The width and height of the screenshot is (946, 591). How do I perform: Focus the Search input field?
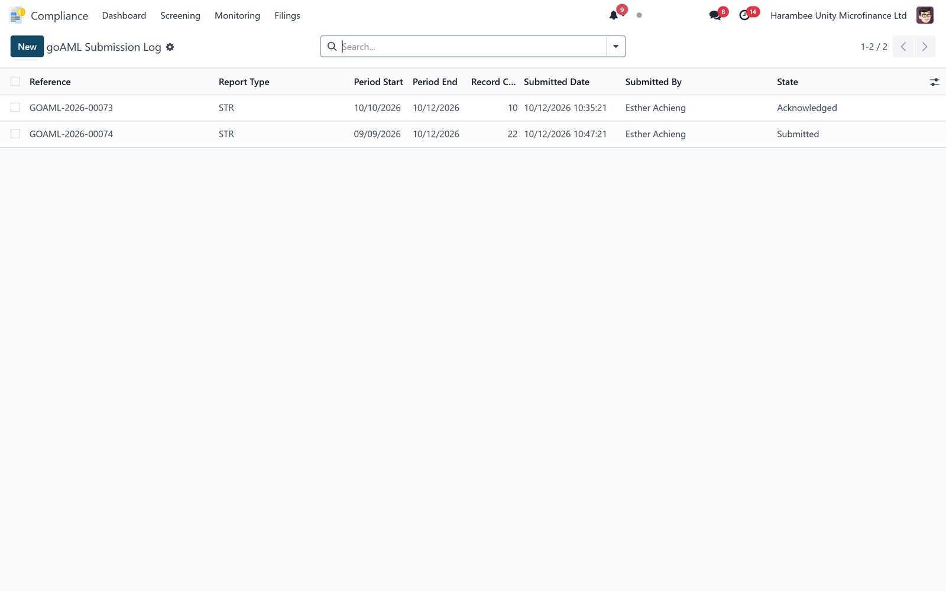tap(473, 47)
